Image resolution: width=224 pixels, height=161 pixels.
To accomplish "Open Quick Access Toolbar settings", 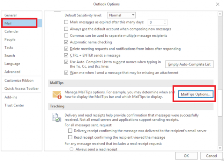I will click(22, 89).
